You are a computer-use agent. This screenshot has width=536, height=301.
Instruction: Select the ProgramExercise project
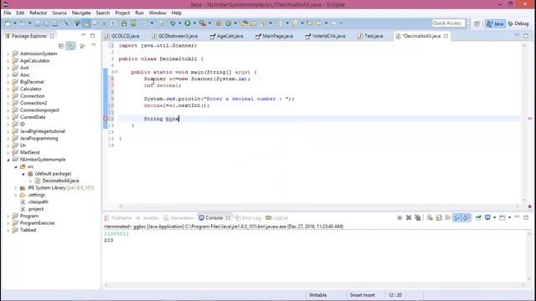pos(37,223)
